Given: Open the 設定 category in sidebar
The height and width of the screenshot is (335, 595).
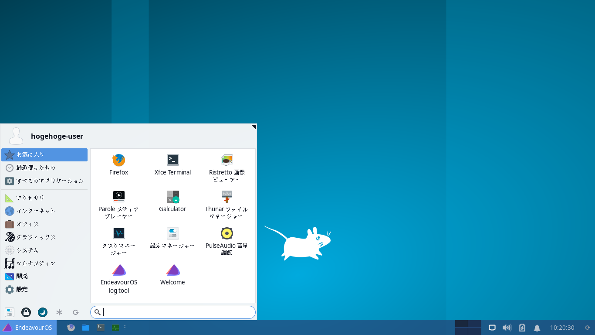Looking at the screenshot, I should (44, 290).
